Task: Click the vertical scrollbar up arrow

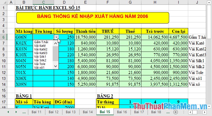Action: pyautogui.click(x=209, y=2)
